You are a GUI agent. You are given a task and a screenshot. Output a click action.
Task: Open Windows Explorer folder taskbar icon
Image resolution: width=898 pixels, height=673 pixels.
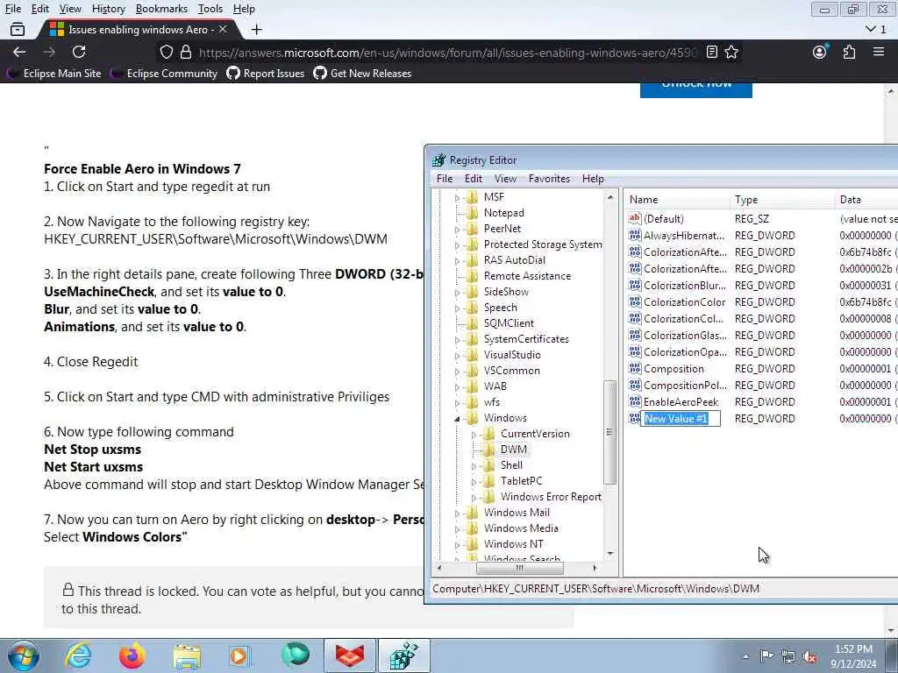pos(187,655)
